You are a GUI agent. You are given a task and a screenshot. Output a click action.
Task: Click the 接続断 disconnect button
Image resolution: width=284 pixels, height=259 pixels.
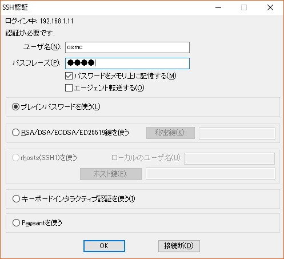pos(179,246)
